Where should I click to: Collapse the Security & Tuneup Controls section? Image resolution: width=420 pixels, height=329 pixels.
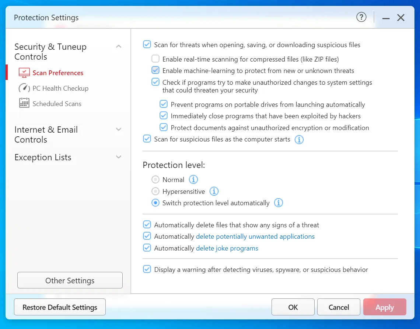pyautogui.click(x=119, y=46)
